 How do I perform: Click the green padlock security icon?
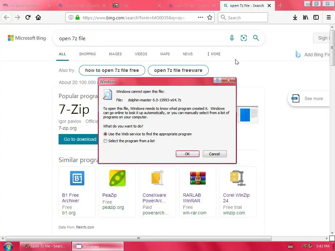78,18
